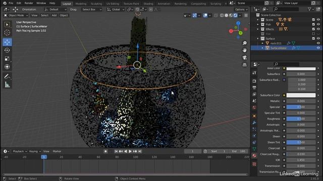Switch to the Modeling workspace tab
Screen dimensions: 323x181
click(x=81, y=4)
